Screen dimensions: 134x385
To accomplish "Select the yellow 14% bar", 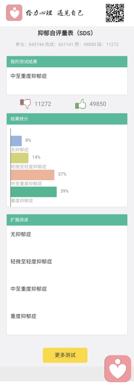I will coord(20,158).
